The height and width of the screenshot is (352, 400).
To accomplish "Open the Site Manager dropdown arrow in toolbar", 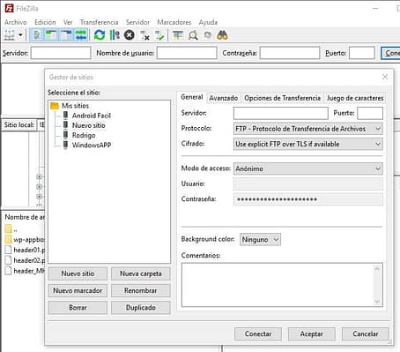I will tap(20, 35).
